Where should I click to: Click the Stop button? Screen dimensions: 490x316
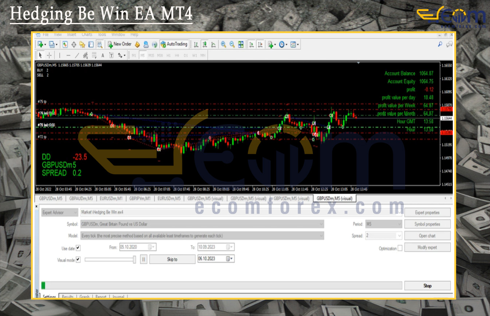427,286
